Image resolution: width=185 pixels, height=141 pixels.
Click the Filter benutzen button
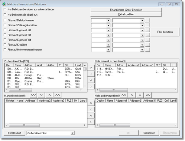click(165, 32)
